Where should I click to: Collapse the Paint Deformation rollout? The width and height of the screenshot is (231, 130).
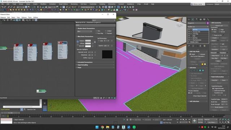[x=217, y=77]
